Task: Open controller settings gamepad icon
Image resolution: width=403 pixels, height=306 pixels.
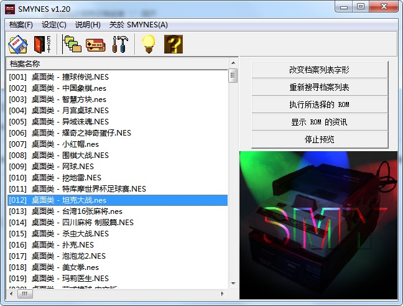Action: [x=95, y=45]
